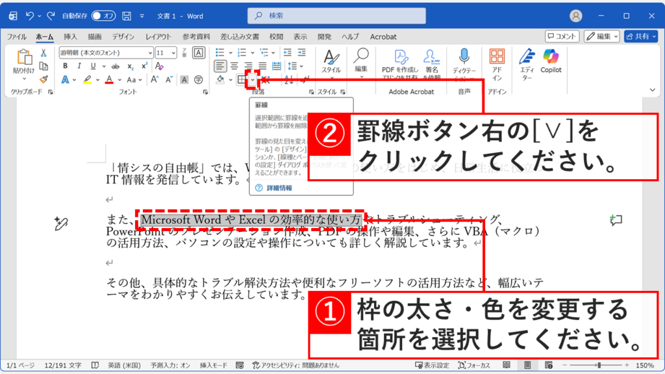Image resolution: width=665 pixels, height=374 pixels.
Task: Select the center alignment icon
Action: pyautogui.click(x=234, y=66)
